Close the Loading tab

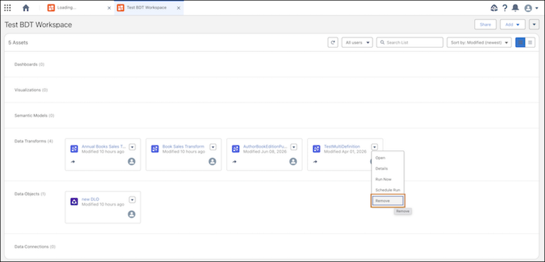click(x=109, y=8)
